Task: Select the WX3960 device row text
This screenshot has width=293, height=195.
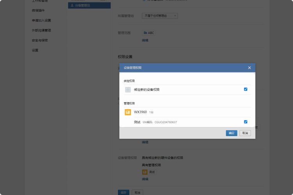Action: coord(140,112)
